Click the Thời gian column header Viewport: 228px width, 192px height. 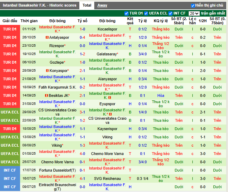(29, 21)
